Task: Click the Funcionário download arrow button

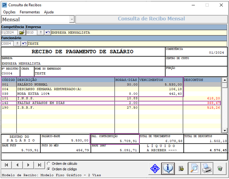Action: pos(17,44)
